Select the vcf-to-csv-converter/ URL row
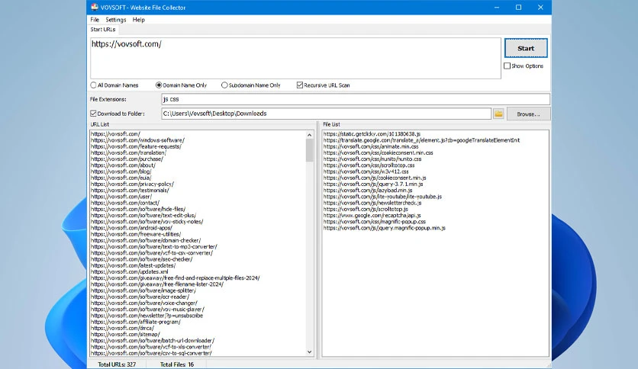This screenshot has height=369, width=638. coord(152,253)
